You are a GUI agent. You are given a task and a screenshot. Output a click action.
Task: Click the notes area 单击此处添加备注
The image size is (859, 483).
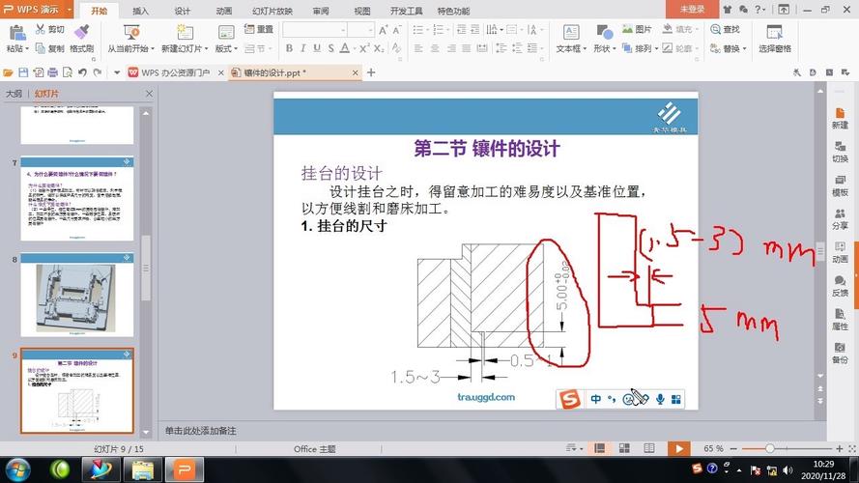(201, 431)
